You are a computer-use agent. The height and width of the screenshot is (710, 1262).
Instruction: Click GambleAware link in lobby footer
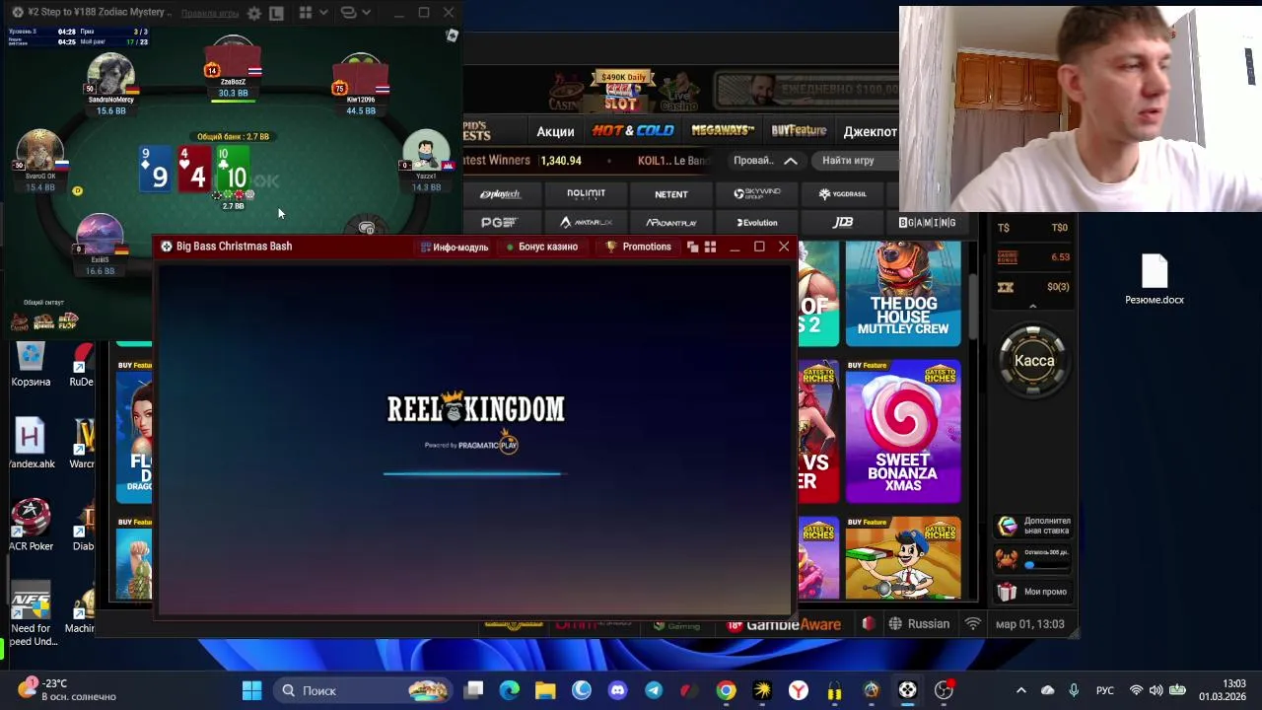pos(784,624)
